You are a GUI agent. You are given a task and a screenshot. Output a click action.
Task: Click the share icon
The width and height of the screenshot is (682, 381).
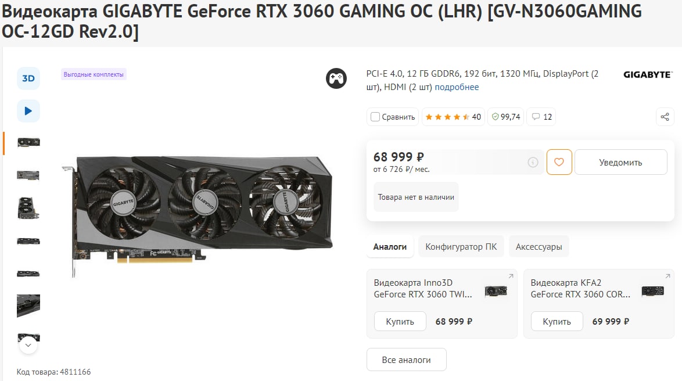tap(665, 117)
